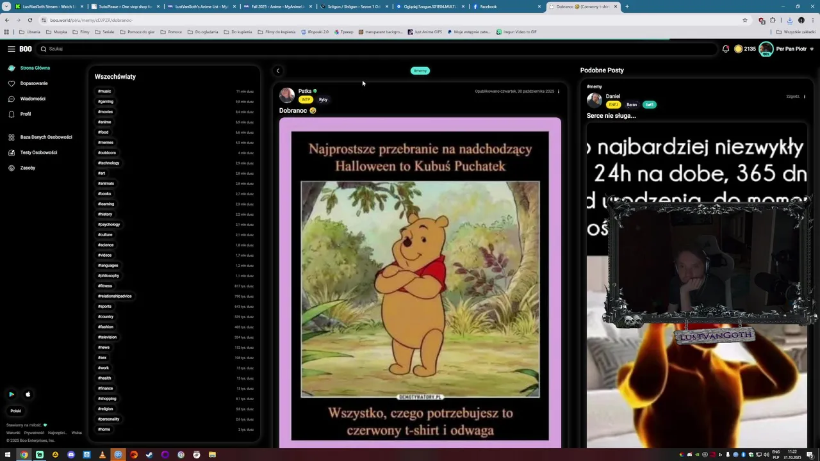Click the INTP badge on Patka's post

tap(306, 99)
